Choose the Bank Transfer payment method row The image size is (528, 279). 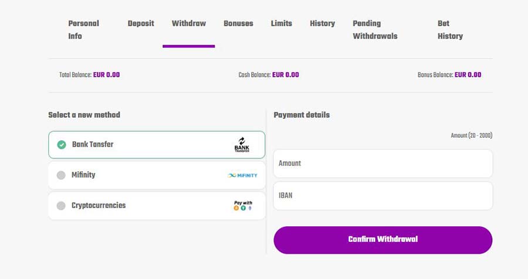(157, 145)
